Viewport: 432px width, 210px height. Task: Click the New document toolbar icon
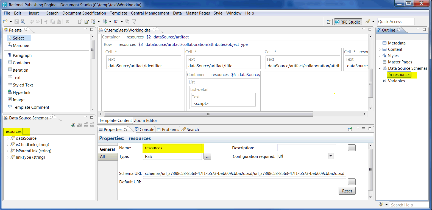click(5, 22)
